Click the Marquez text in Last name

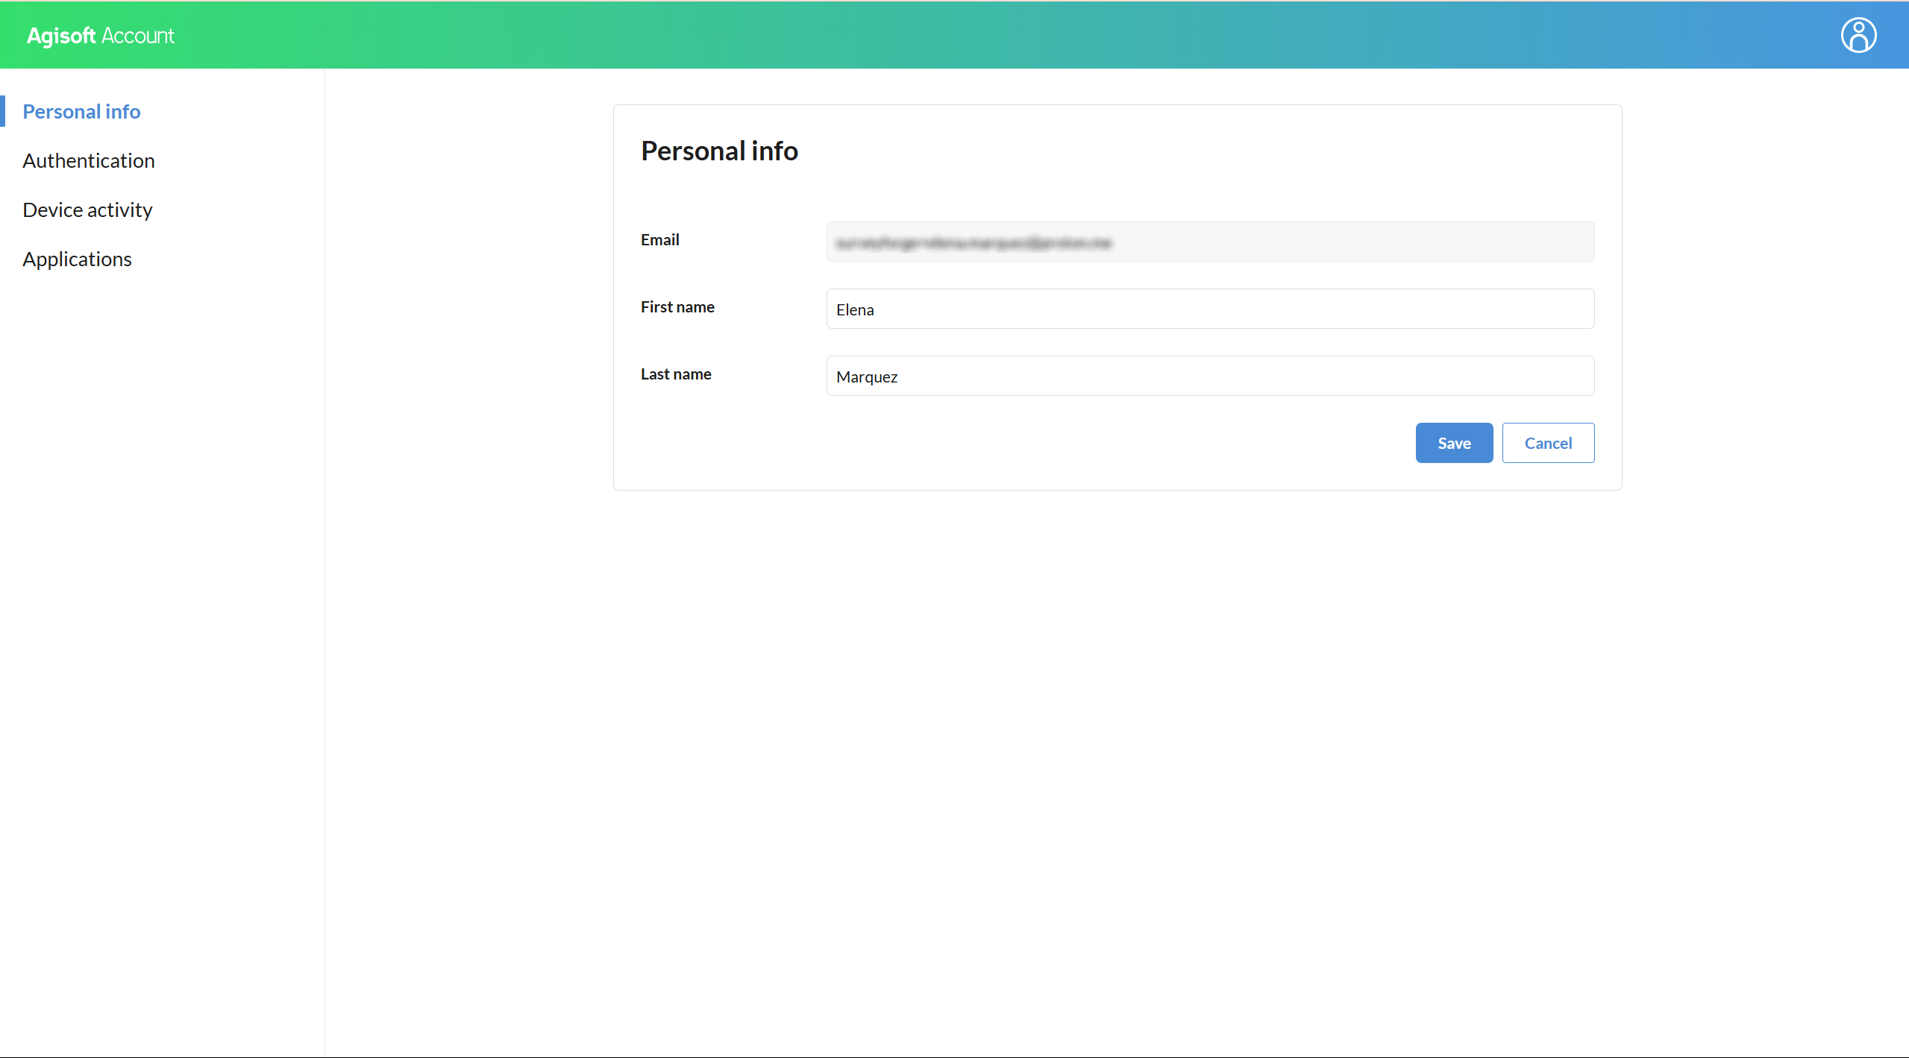(866, 377)
